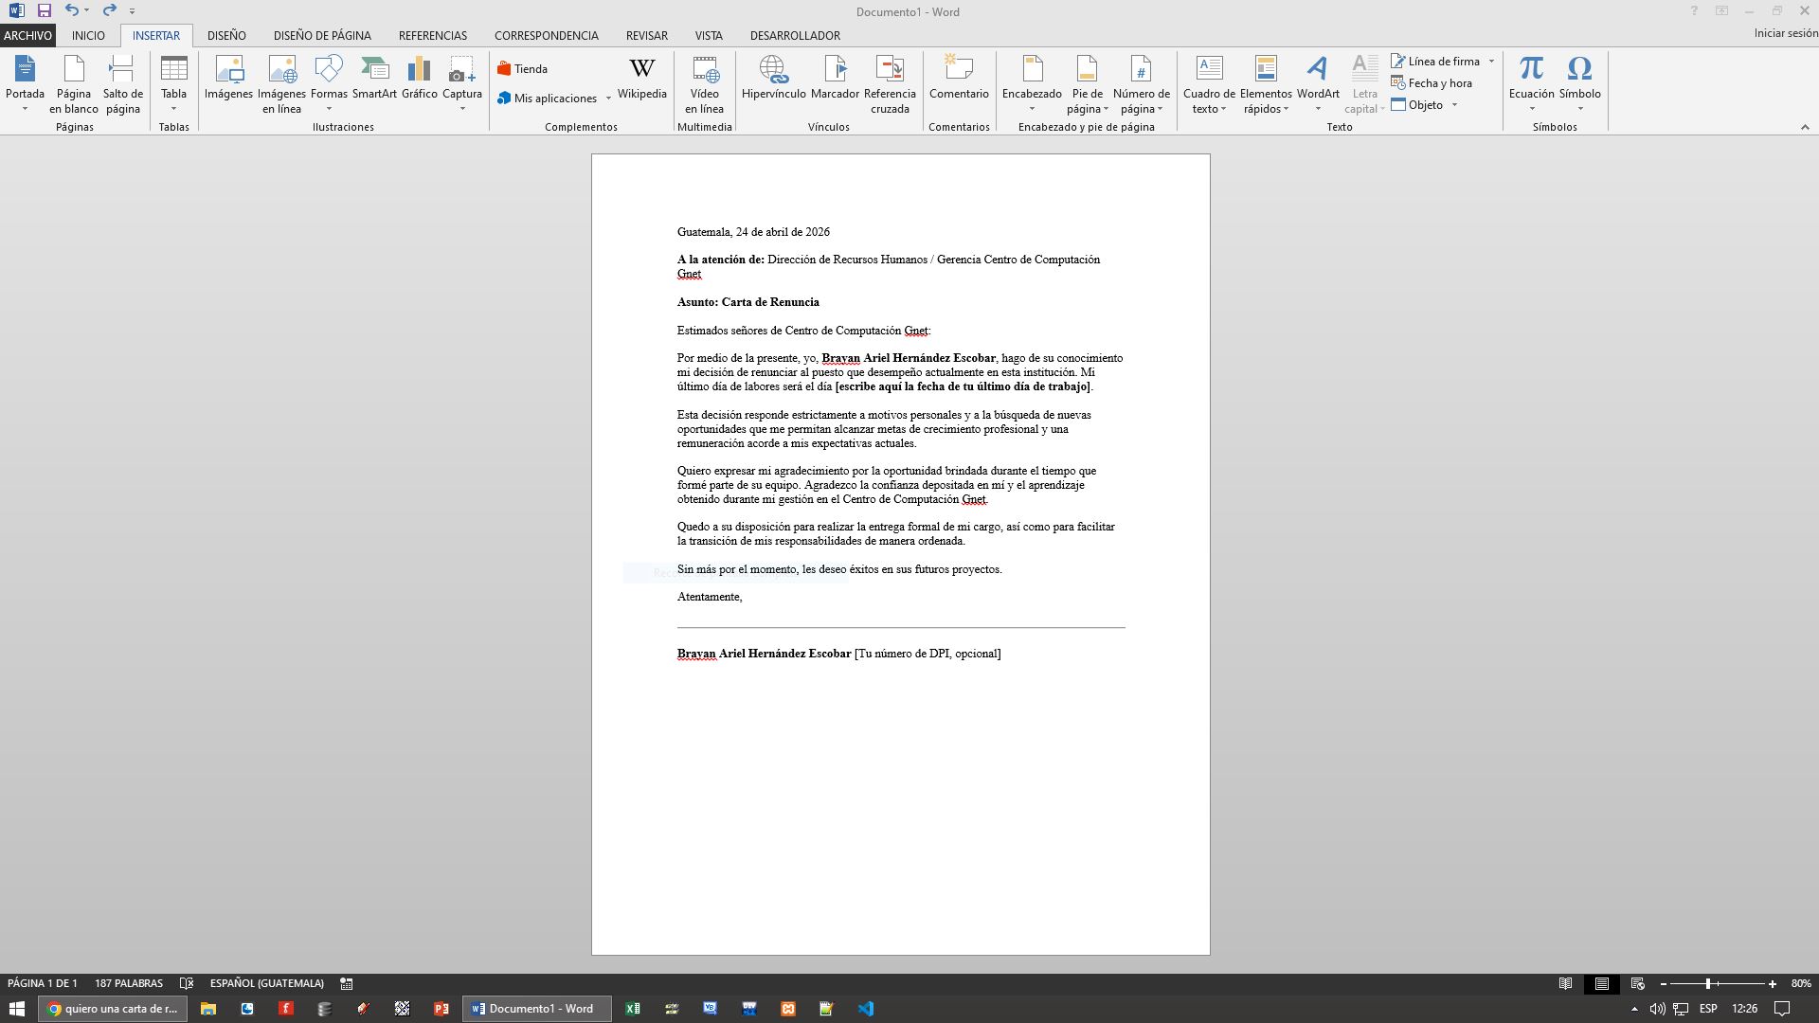
Task: Click the SmartArt icon
Action: 374,69
